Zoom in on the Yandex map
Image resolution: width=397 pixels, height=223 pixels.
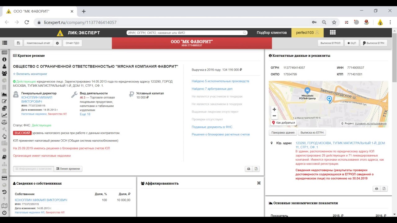click(x=274, y=109)
